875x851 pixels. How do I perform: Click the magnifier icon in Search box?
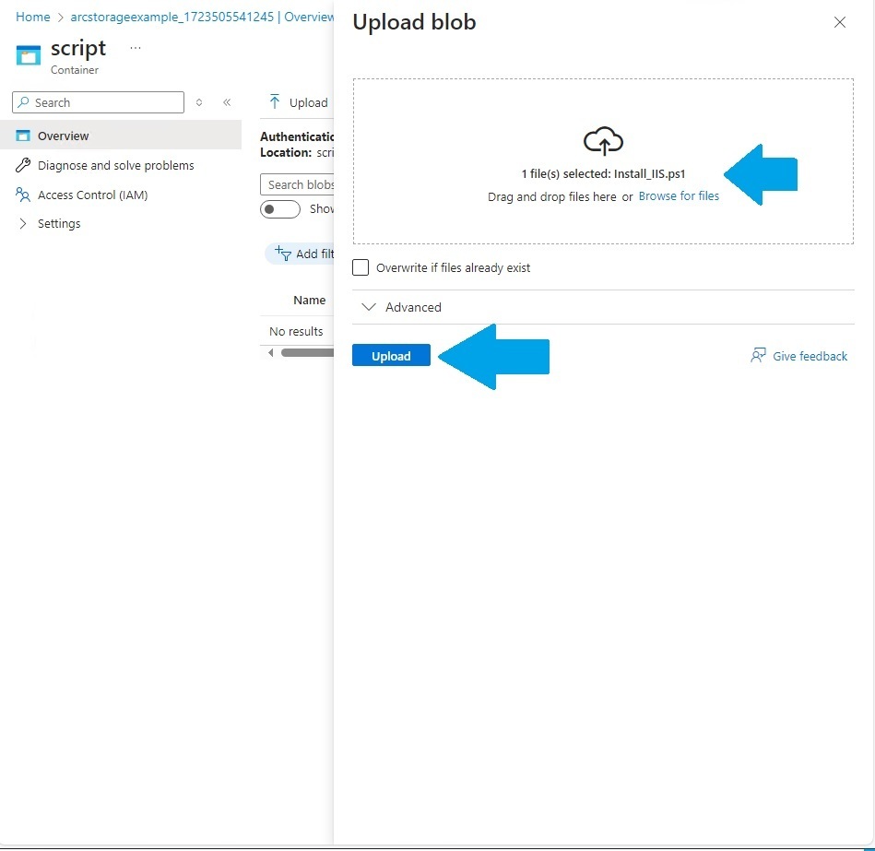pos(23,102)
